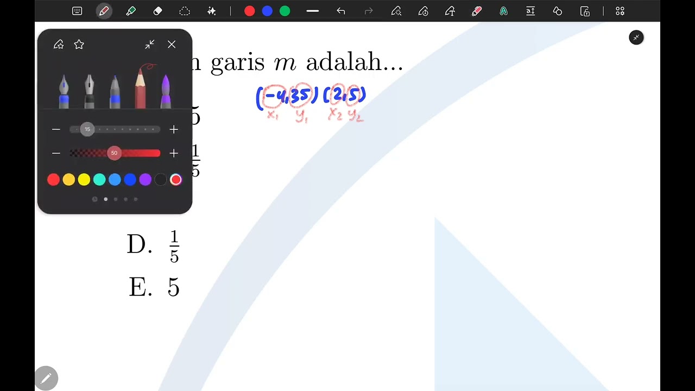The height and width of the screenshot is (391, 695).
Task: Pick the blue quick color in toolbar
Action: (x=267, y=11)
